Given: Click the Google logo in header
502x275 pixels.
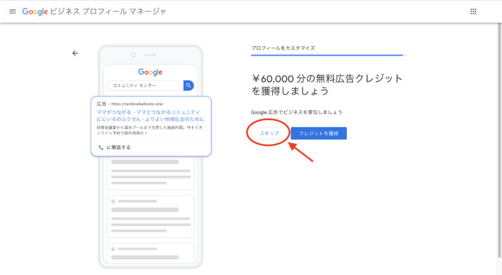Looking at the screenshot, I should [35, 11].
